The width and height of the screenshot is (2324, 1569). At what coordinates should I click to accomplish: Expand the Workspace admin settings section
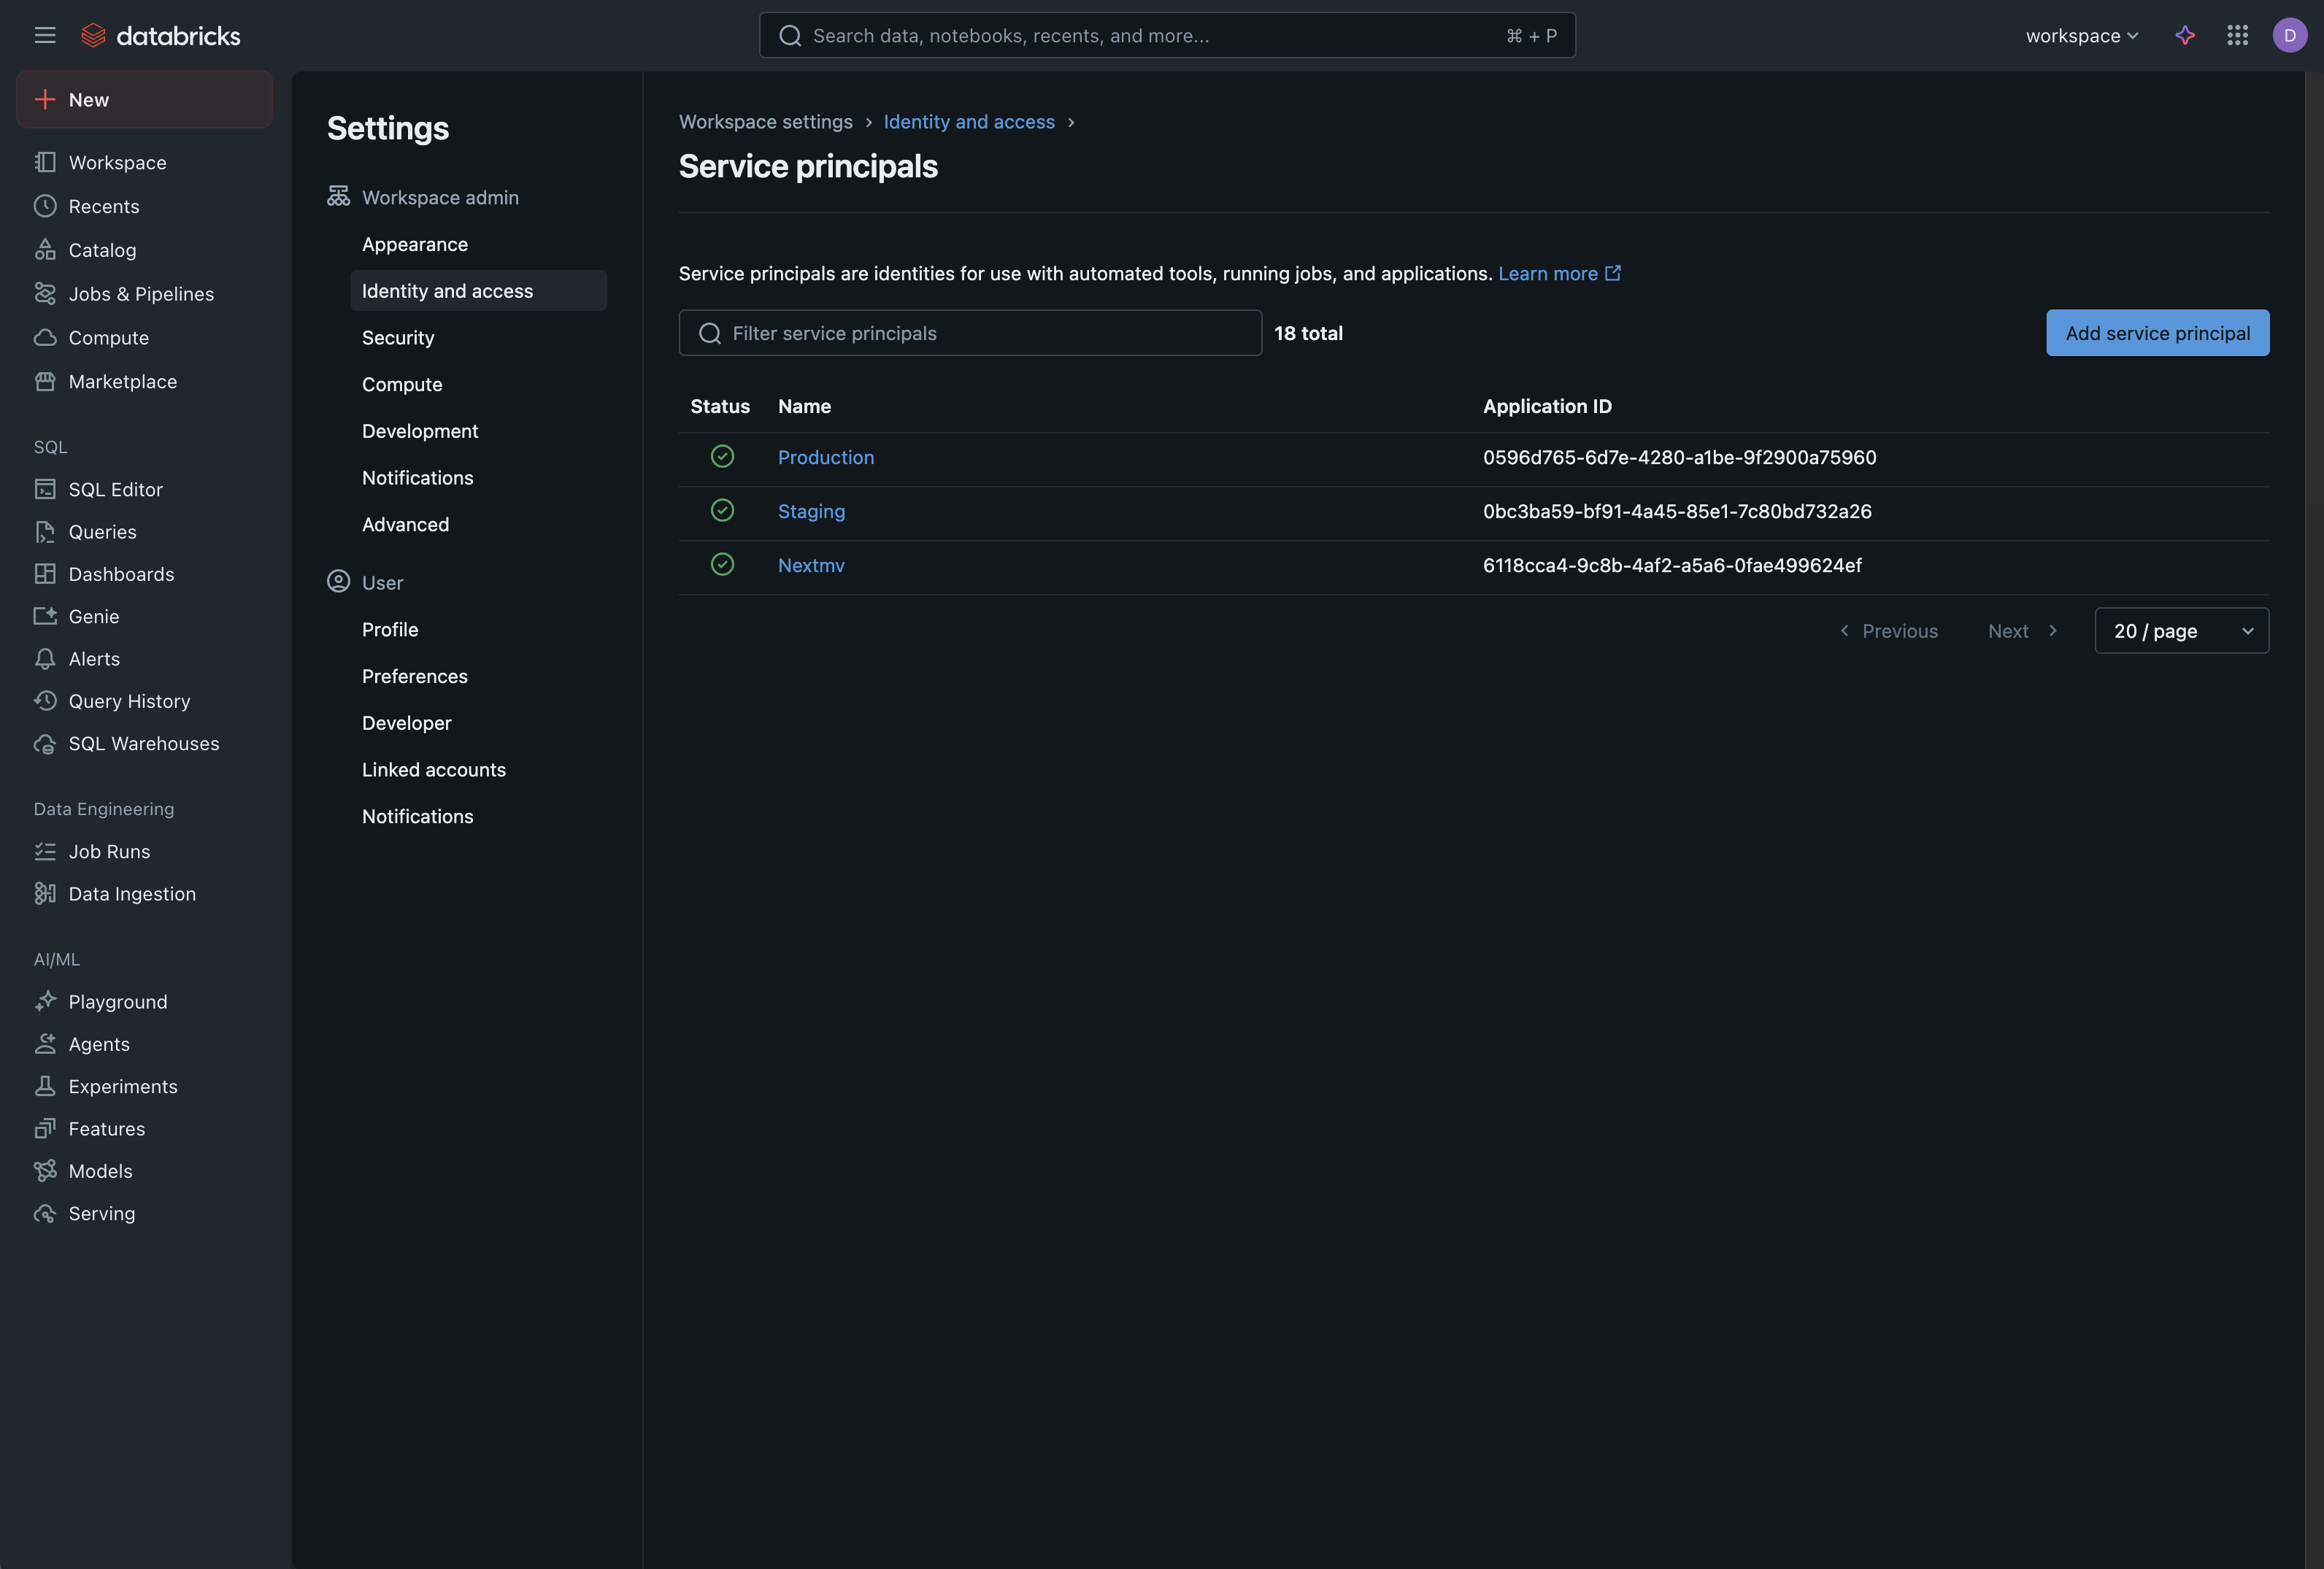pos(440,197)
